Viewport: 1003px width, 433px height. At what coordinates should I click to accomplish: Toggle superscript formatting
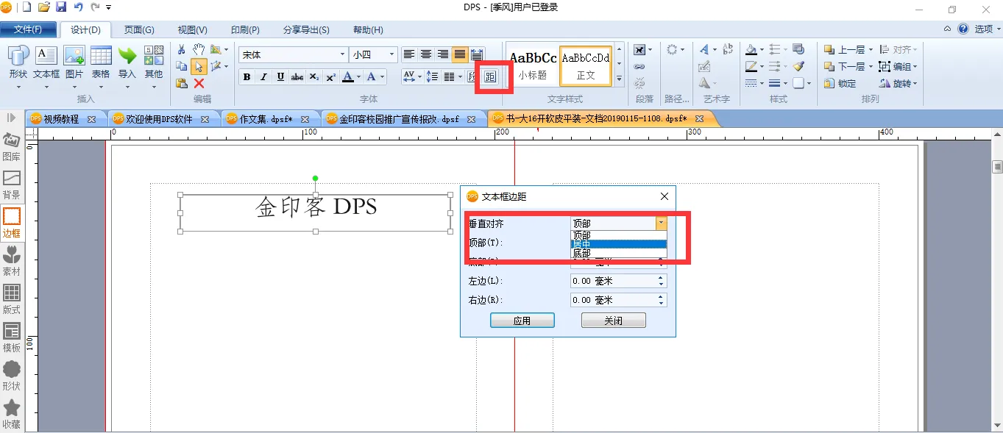click(331, 76)
